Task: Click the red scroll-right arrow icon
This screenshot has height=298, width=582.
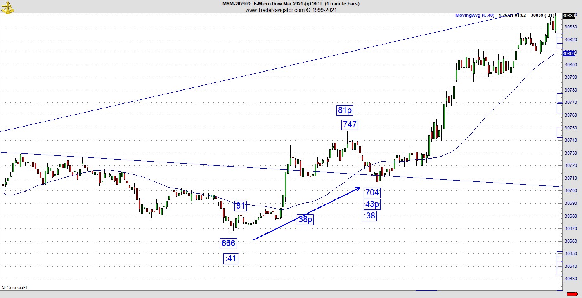Action: pyautogui.click(x=572, y=294)
